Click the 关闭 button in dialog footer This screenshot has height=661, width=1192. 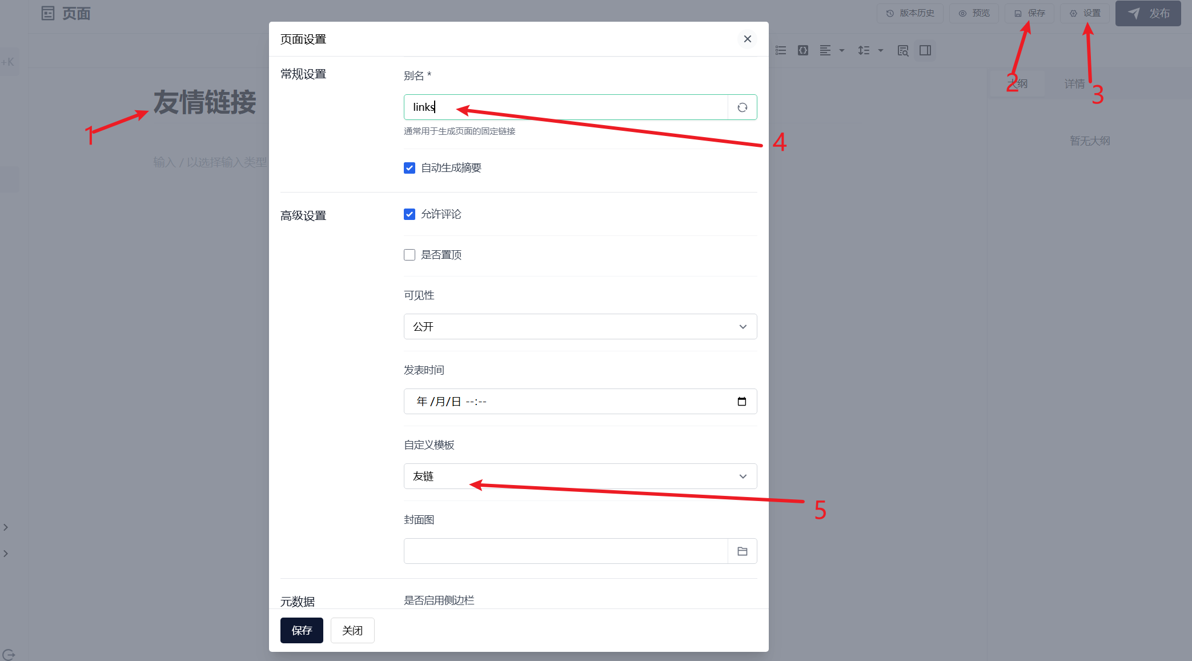352,630
